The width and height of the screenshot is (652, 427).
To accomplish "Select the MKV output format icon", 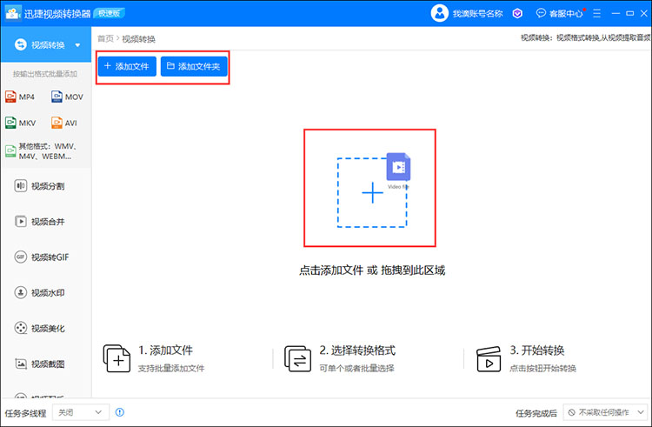I will pos(10,123).
